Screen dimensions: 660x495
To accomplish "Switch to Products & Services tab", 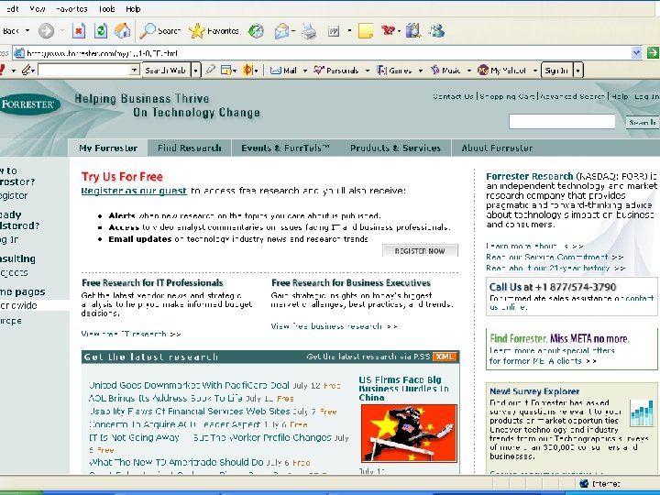I will coord(395,148).
